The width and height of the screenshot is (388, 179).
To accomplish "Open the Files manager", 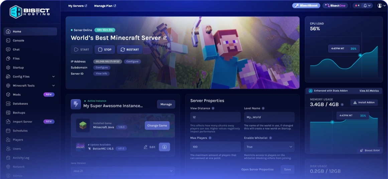I will tap(30, 59).
